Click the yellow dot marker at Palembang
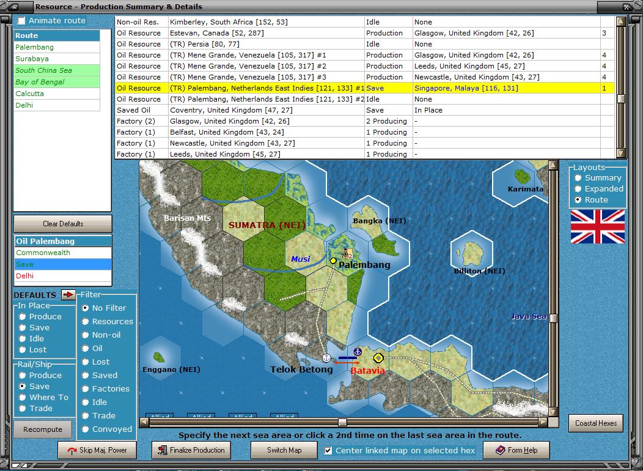Screen dimensions: 643x471 coord(333,261)
